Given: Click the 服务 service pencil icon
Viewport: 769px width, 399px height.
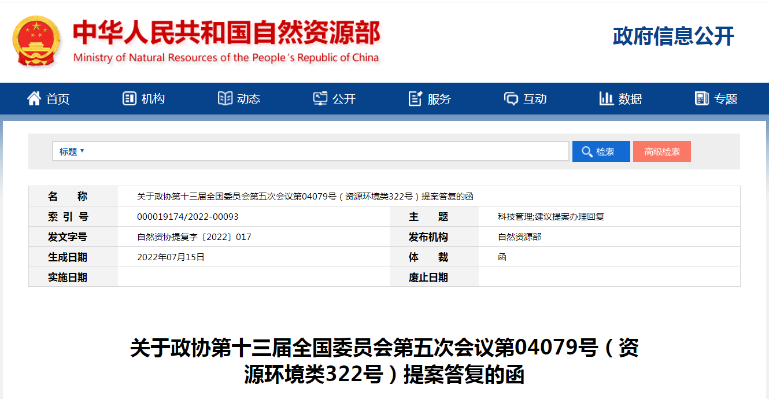Looking at the screenshot, I should point(414,98).
